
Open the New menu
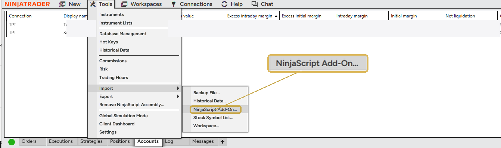pyautogui.click(x=70, y=4)
